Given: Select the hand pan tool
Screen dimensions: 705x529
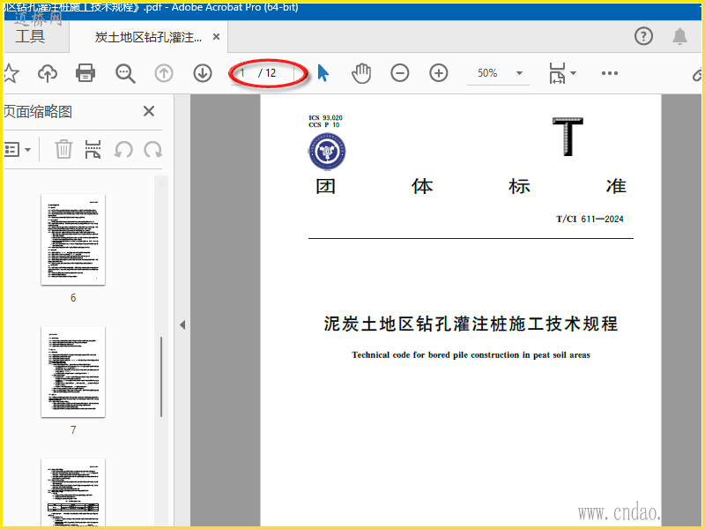Looking at the screenshot, I should 361,73.
